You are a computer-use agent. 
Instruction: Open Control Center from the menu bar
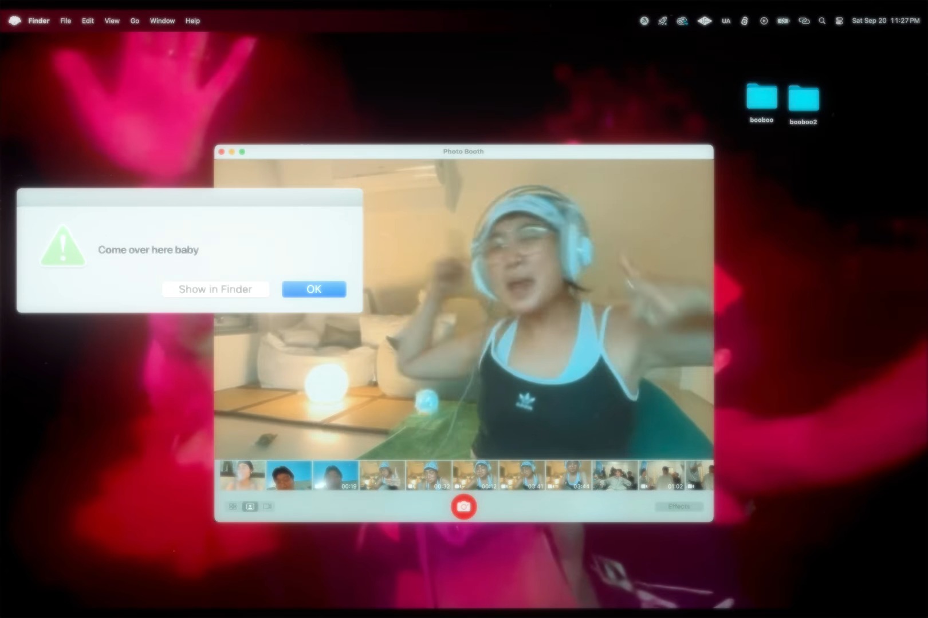[x=839, y=21]
